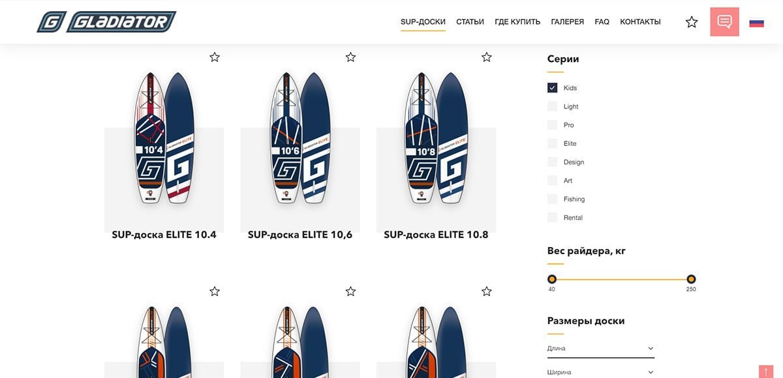
Task: Open the chat message button
Action: click(724, 22)
